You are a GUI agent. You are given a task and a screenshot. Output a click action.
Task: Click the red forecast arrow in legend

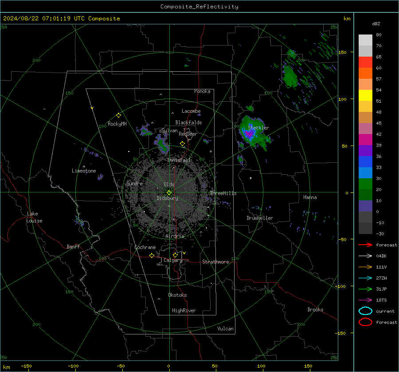365,245
